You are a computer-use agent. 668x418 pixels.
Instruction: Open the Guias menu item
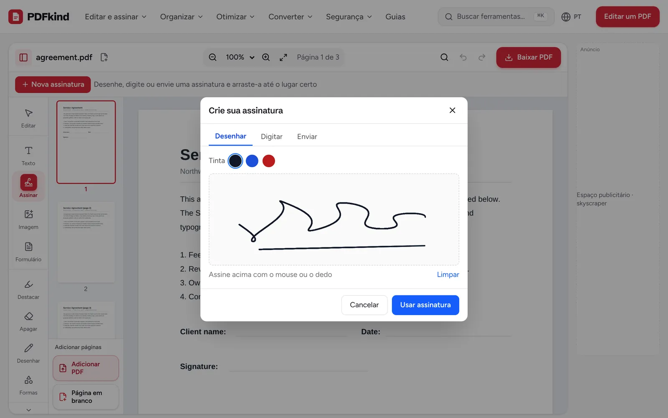pos(395,17)
